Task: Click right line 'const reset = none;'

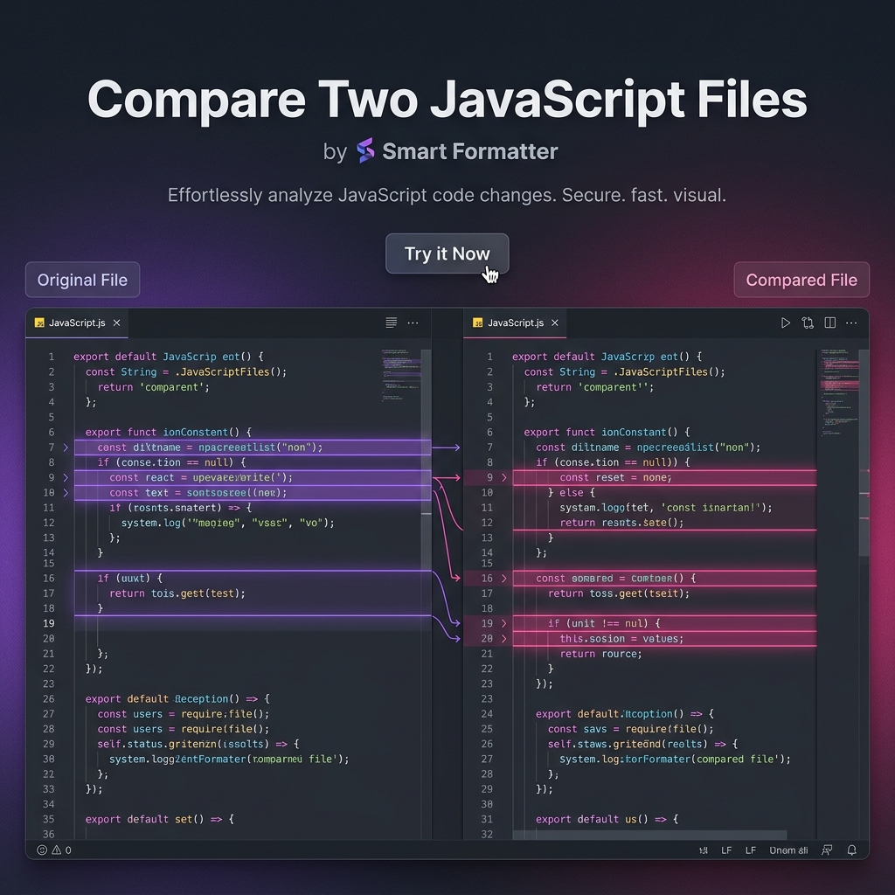Action: click(664, 477)
